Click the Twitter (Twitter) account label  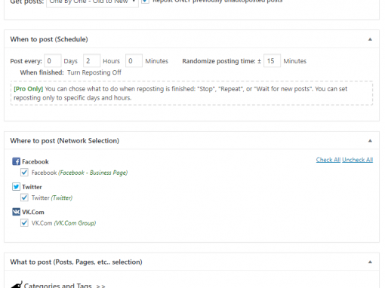point(52,198)
